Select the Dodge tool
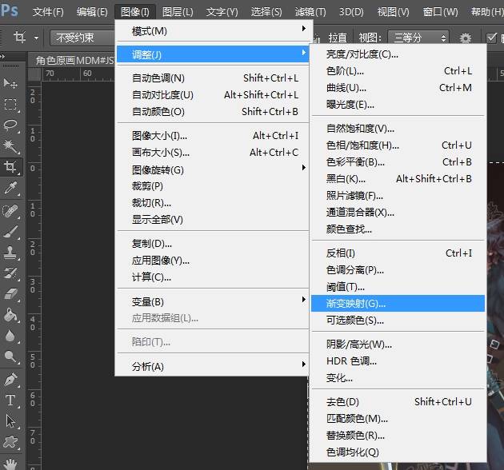The image size is (504, 470). tap(10, 356)
